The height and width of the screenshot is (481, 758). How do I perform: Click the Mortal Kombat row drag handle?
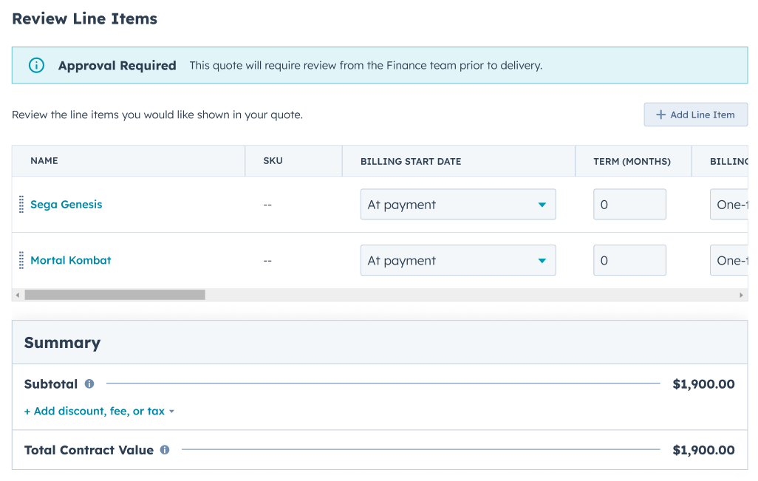21,261
